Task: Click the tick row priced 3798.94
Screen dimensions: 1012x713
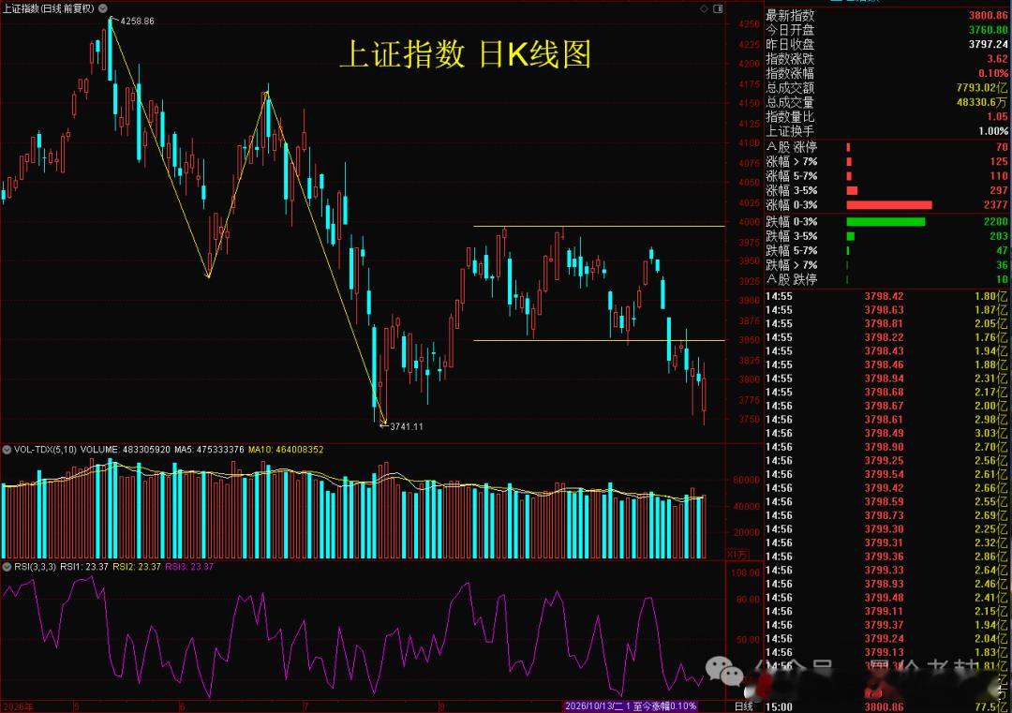Action: point(886,379)
